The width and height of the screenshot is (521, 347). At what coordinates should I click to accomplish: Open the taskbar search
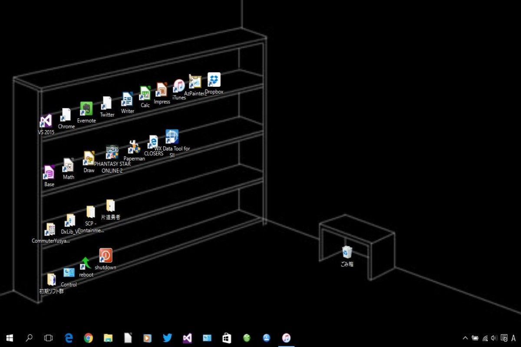click(x=29, y=338)
